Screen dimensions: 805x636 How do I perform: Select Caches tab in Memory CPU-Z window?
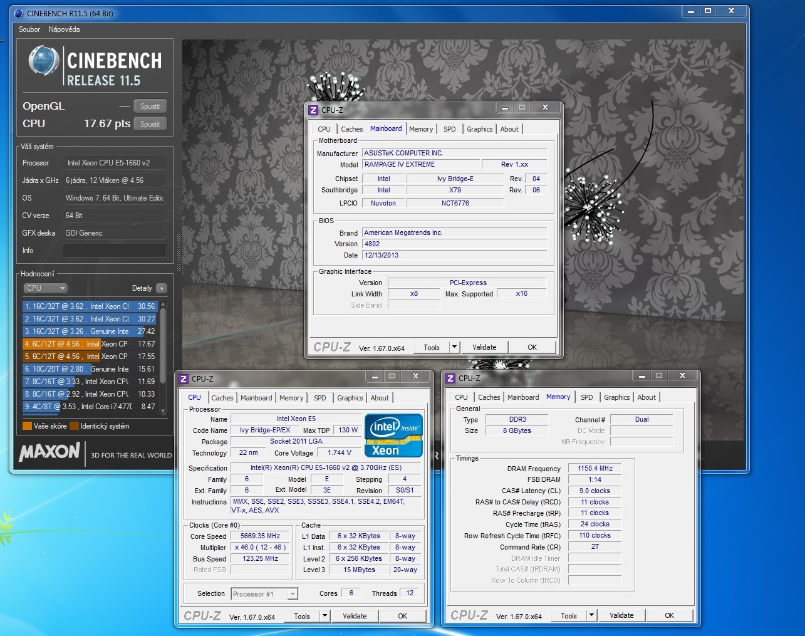click(x=489, y=397)
